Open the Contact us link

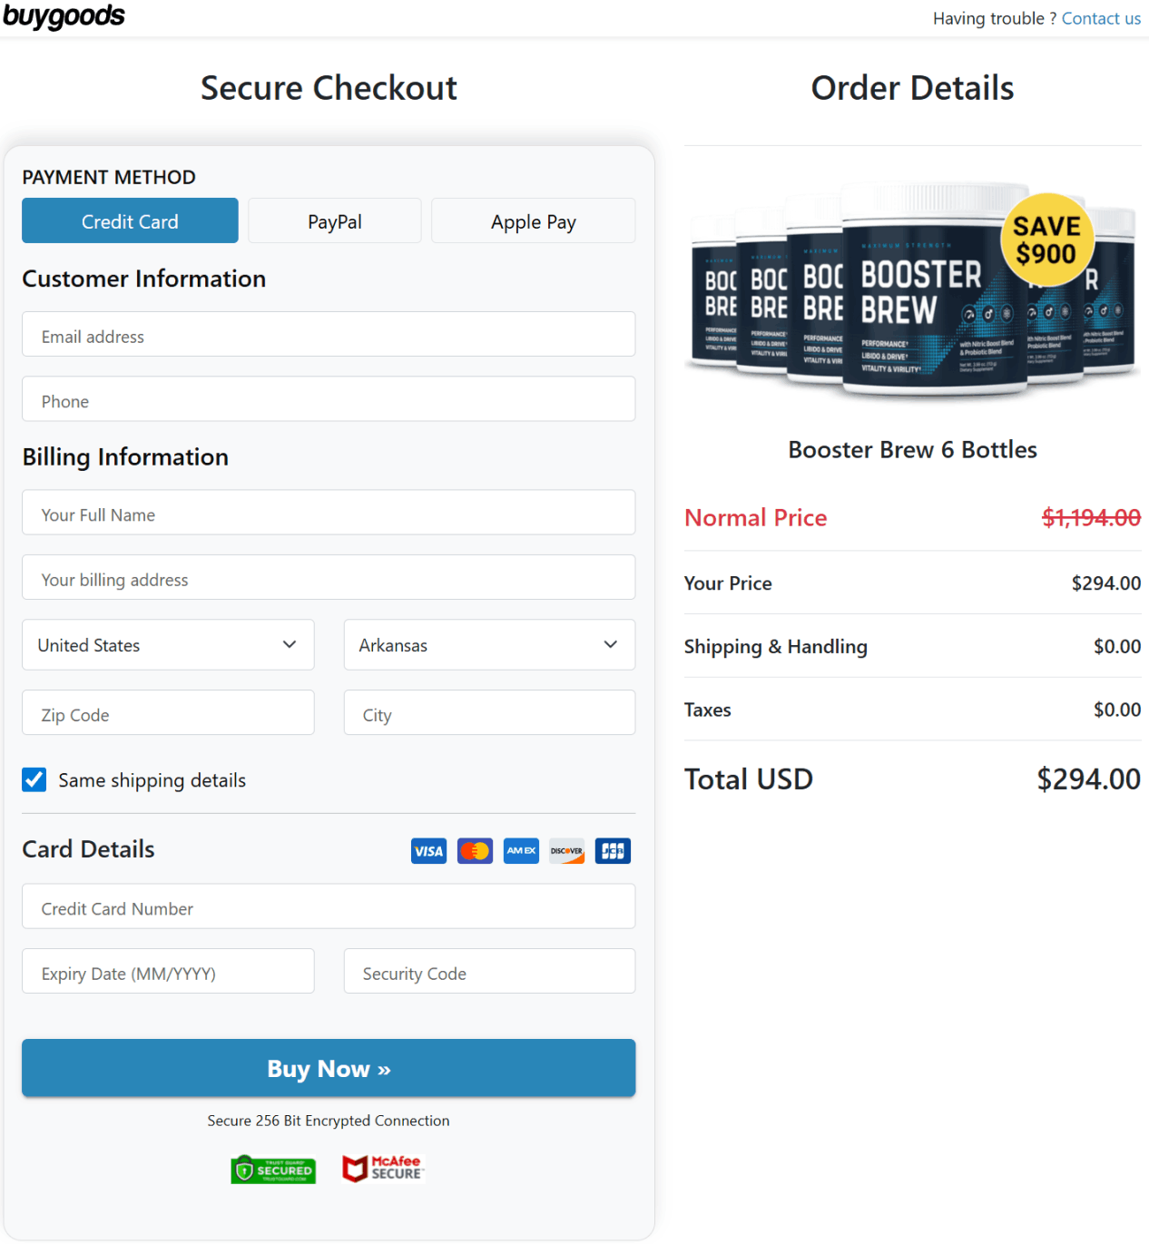pos(1100,17)
